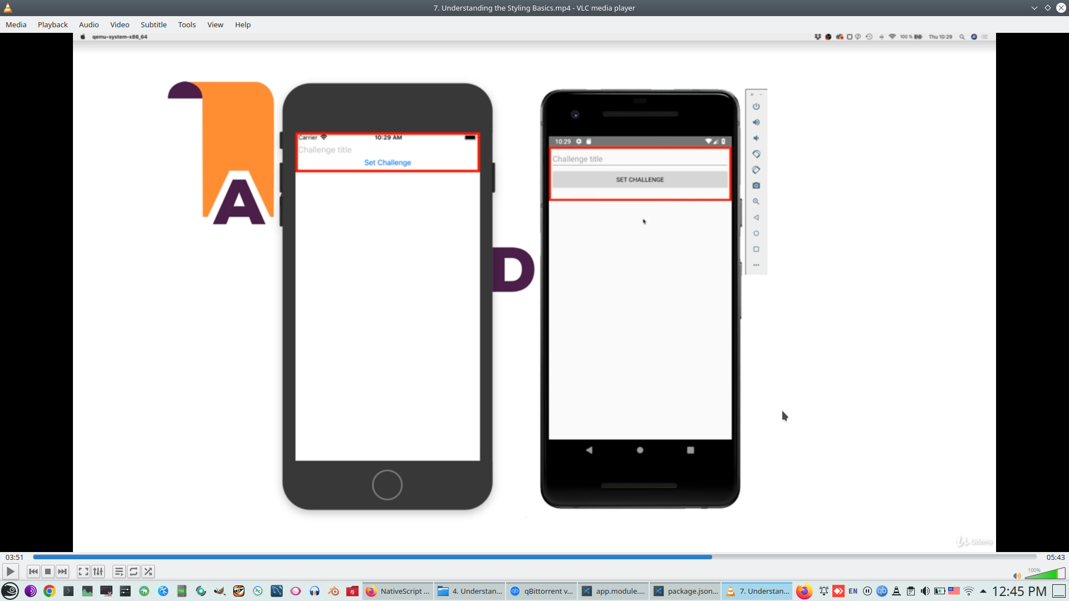Image resolution: width=1069 pixels, height=601 pixels.
Task: Toggle loop mode
Action: pos(134,572)
